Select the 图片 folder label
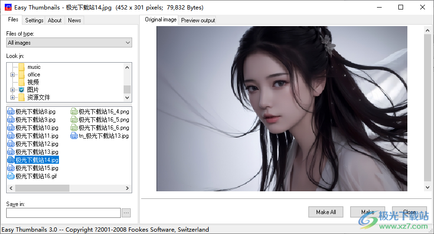Viewport: 434px width, 234px height. [x=33, y=90]
